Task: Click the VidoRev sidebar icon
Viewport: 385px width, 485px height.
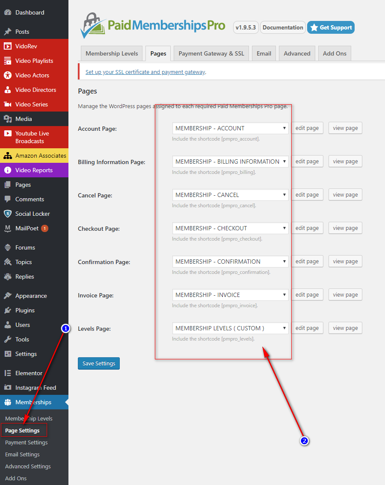Action: [x=8, y=46]
